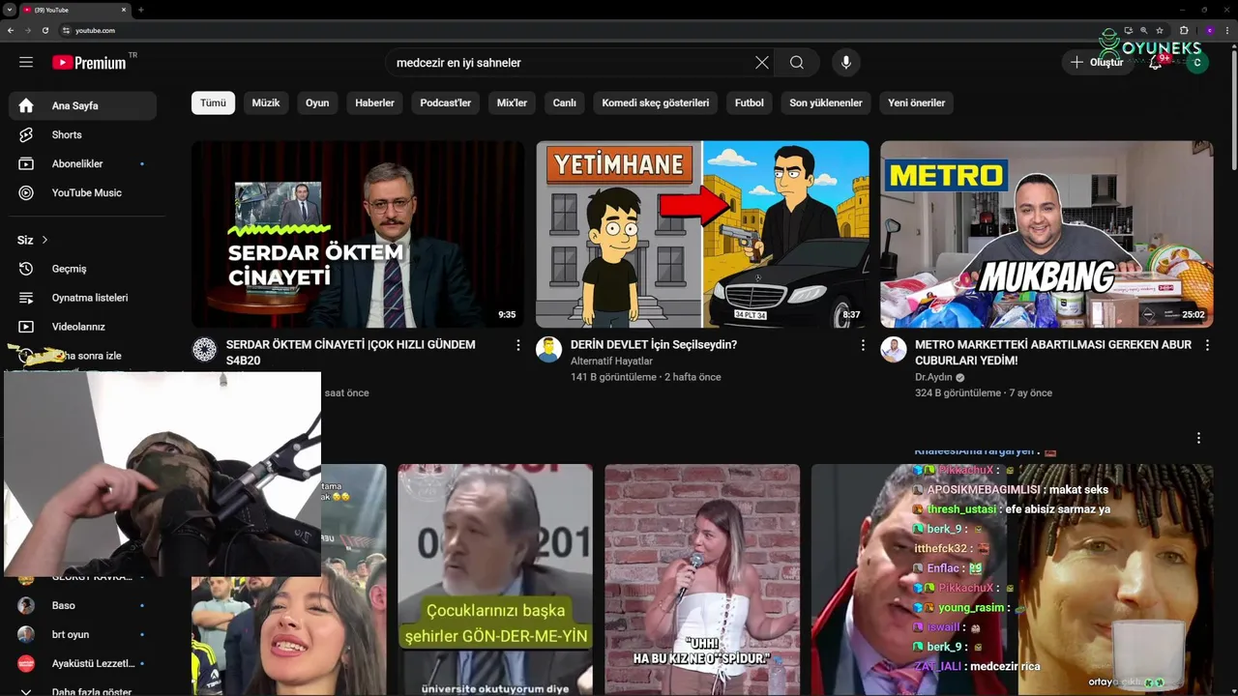View site information icon in address bar
Viewport: 1238px width, 696px height.
pos(66,31)
